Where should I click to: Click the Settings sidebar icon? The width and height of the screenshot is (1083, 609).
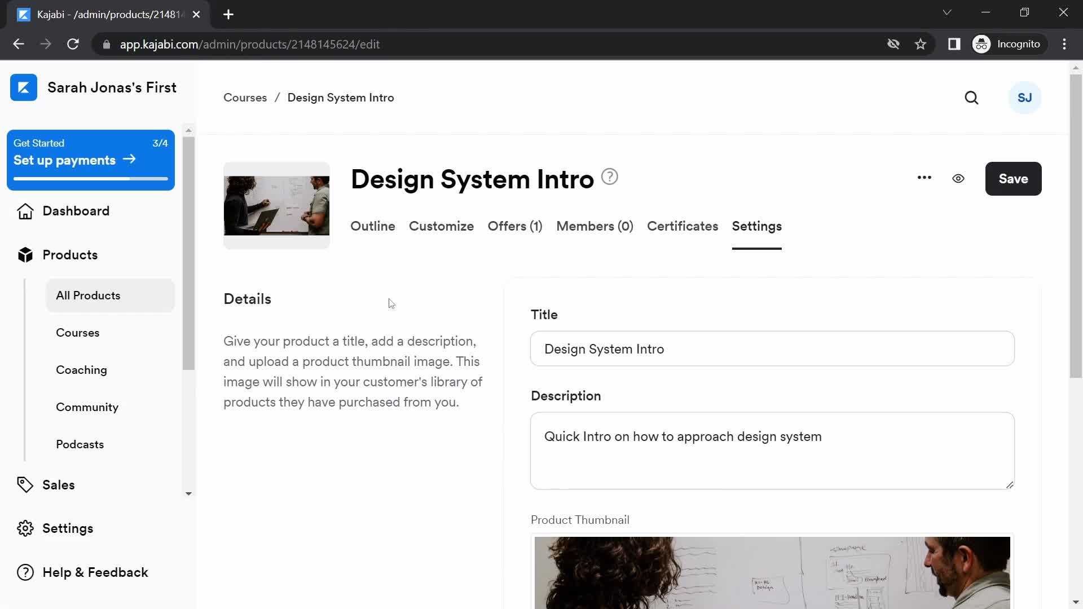point(25,528)
